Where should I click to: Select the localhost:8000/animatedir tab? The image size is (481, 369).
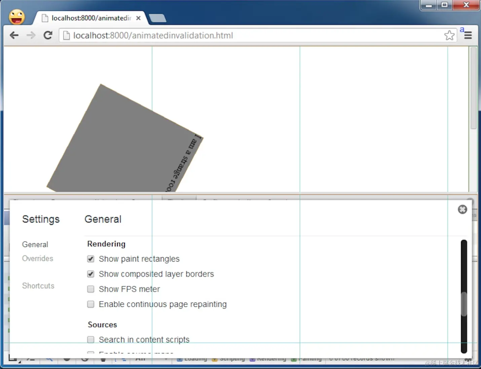click(x=91, y=18)
